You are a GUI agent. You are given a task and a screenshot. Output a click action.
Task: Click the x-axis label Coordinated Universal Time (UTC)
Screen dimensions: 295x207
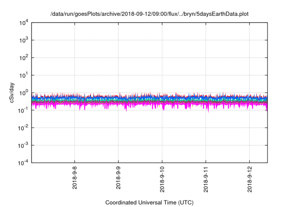click(x=149, y=202)
